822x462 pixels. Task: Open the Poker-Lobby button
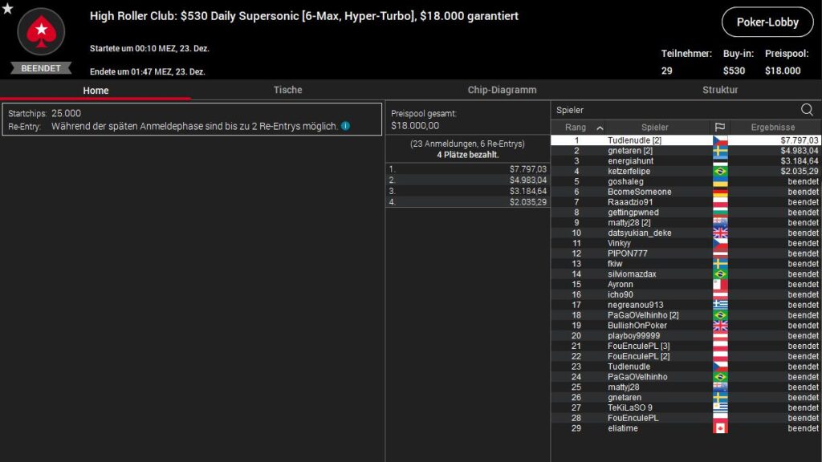[767, 22]
